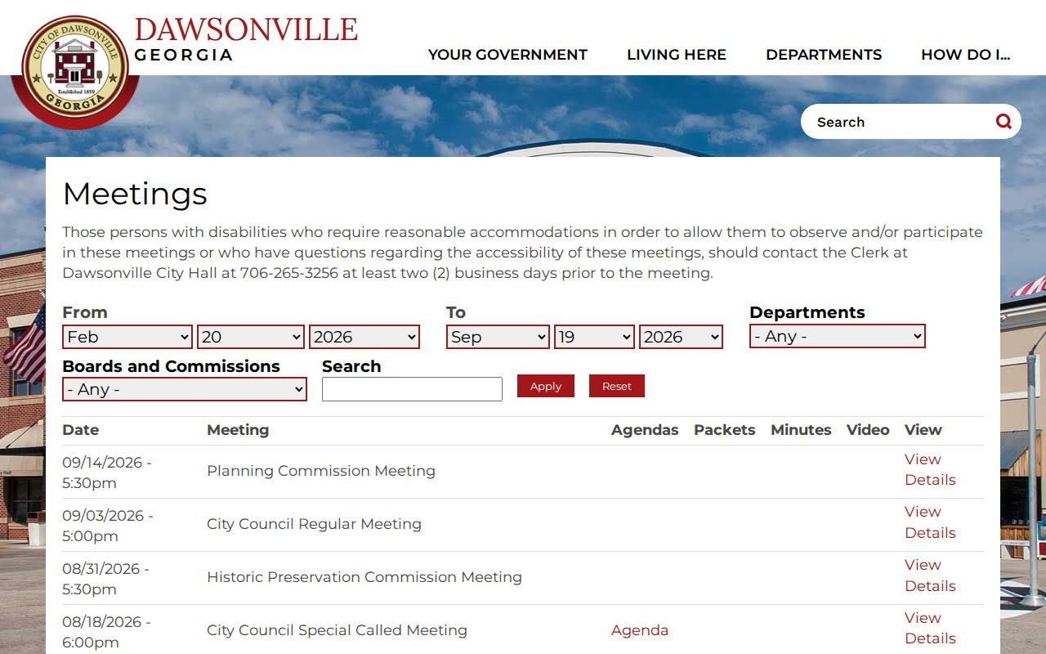This screenshot has width=1046, height=654.
Task: Click the Reset filter button
Action: 617,386
